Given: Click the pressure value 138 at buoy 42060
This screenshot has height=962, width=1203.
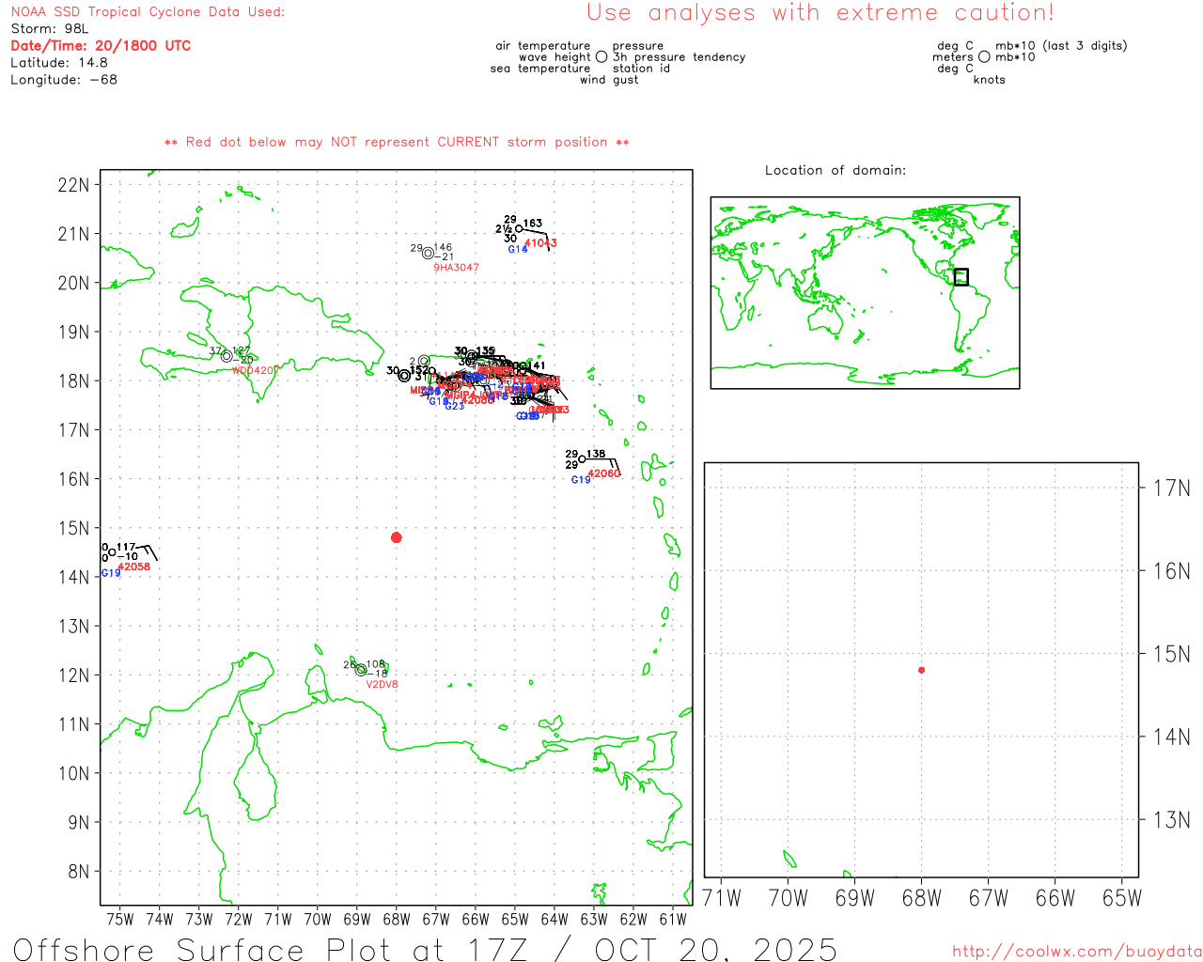Looking at the screenshot, I should (x=596, y=455).
